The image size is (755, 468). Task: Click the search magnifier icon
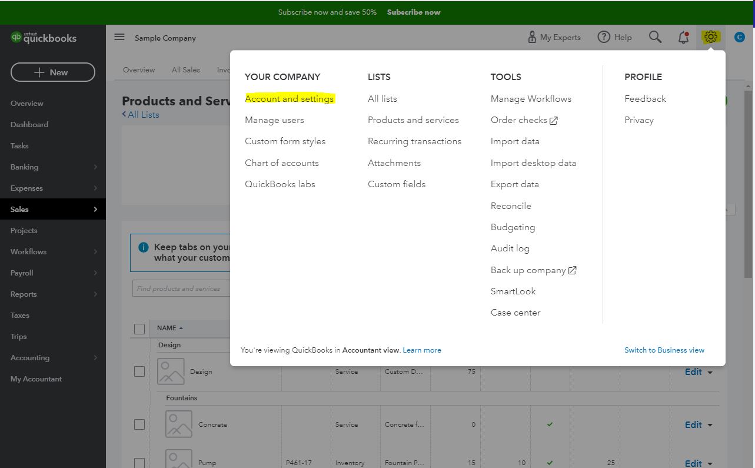coord(655,37)
